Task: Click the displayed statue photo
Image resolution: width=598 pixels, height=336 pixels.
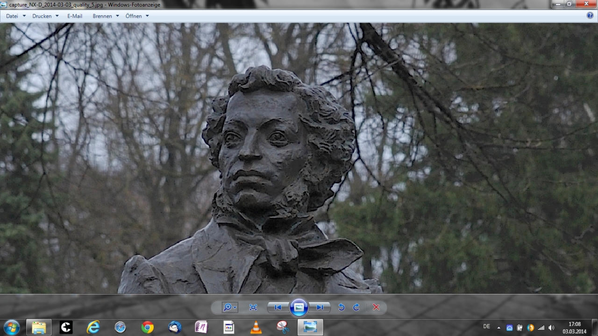Action: 299,158
